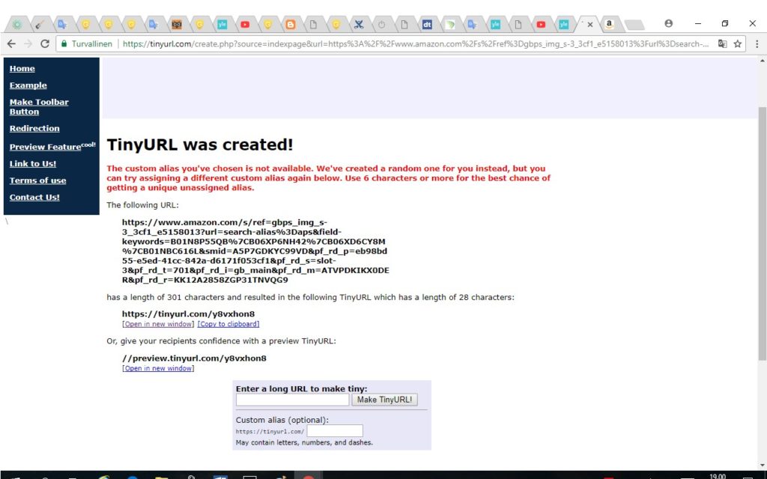
Task: Click the Terms of use link
Action: 37,181
